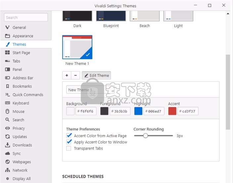This screenshot has height=183, width=233.
Task: Click the Appearance window icon
Action: [x=7, y=36]
